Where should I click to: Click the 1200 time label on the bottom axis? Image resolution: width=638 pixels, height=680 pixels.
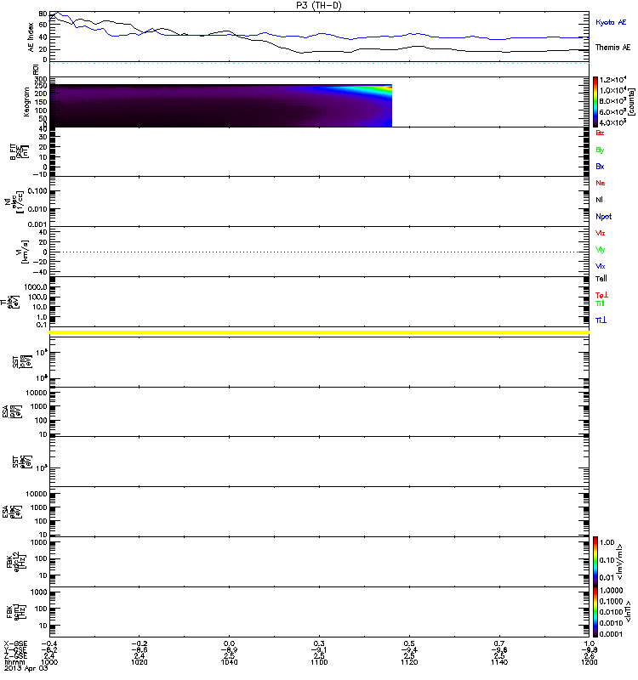(589, 662)
